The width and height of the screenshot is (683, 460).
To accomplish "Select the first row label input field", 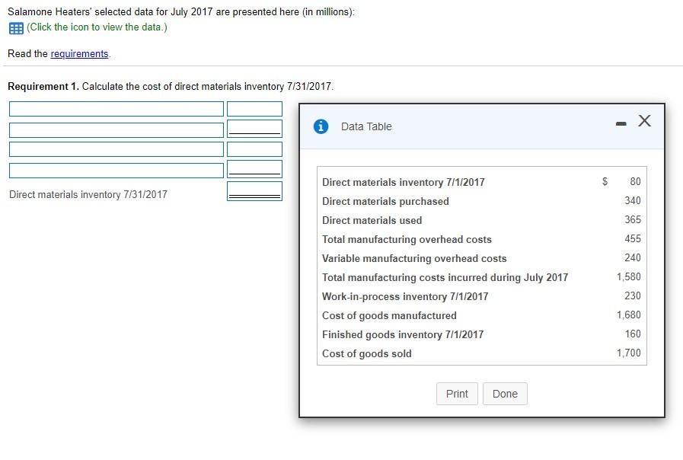I will click(x=116, y=109).
